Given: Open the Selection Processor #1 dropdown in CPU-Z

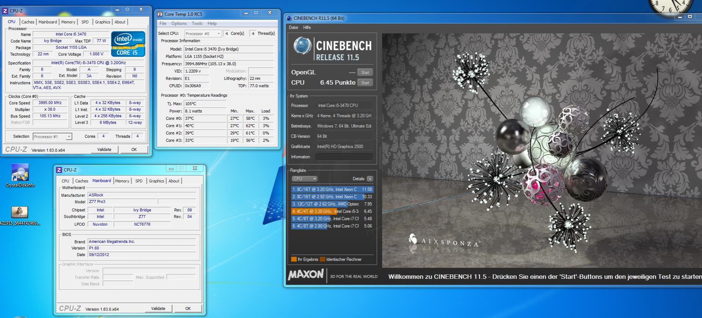Looking at the screenshot, I should (x=52, y=137).
